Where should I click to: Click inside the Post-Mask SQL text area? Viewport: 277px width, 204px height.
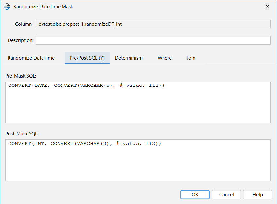(138, 160)
